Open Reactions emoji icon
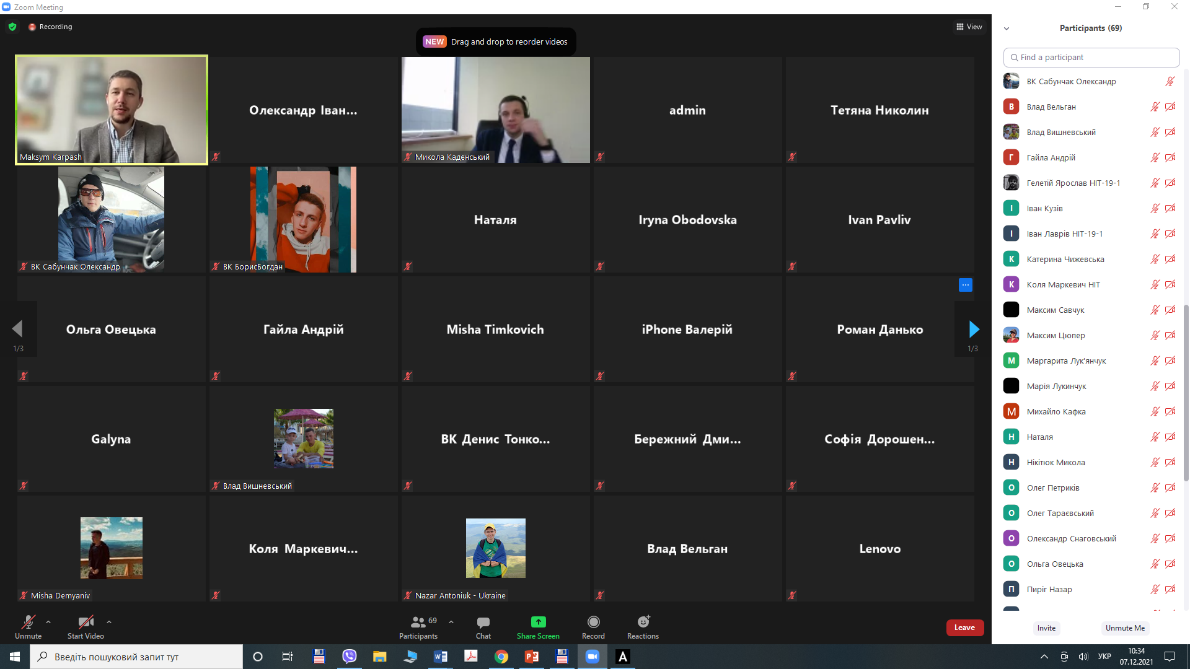Screen dimensions: 1190x669 [x=643, y=622]
